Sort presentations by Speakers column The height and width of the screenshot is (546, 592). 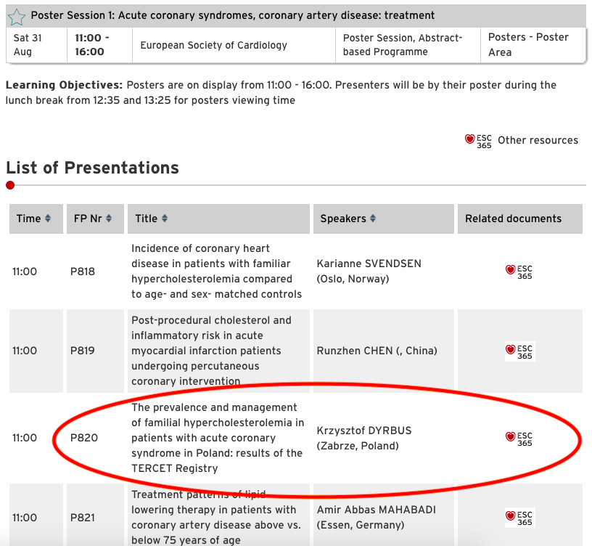(x=373, y=219)
